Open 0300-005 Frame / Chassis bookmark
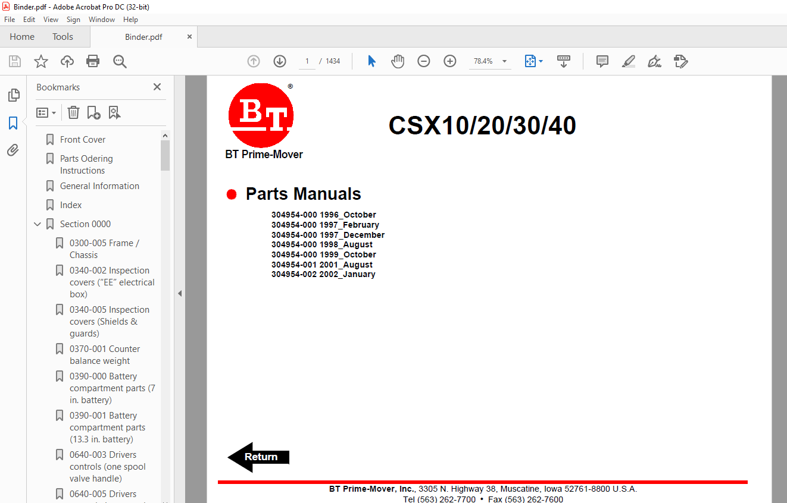787x503 pixels. 104,249
